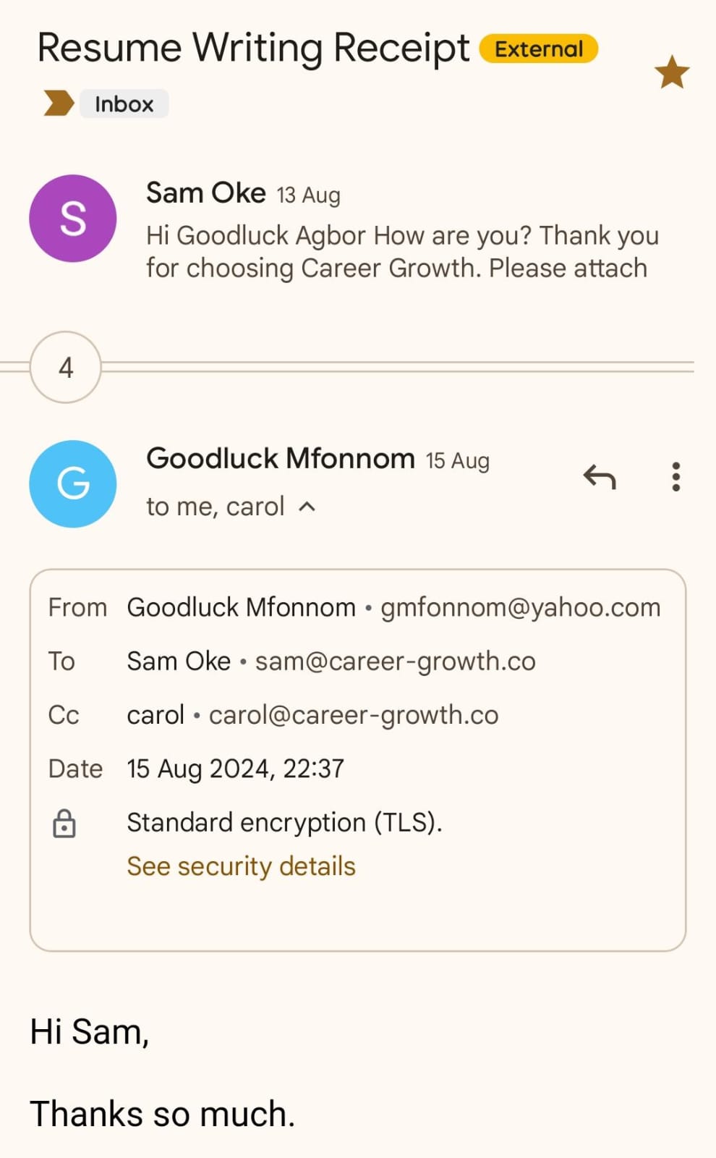Open See security details link
716x1158 pixels.
241,866
